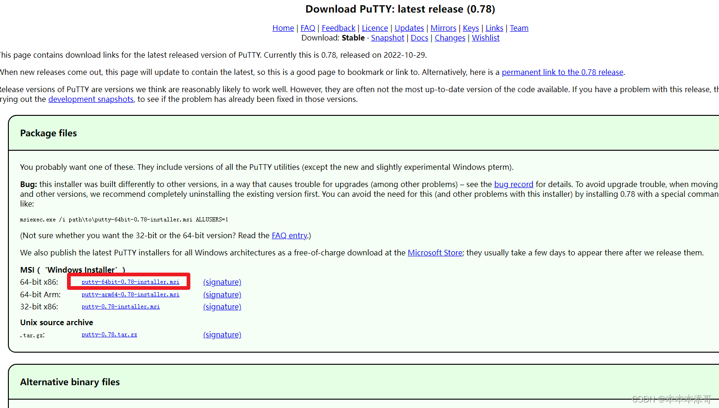Click the msiexec.exe command line text
The height and width of the screenshot is (408, 719).
pyautogui.click(x=124, y=220)
